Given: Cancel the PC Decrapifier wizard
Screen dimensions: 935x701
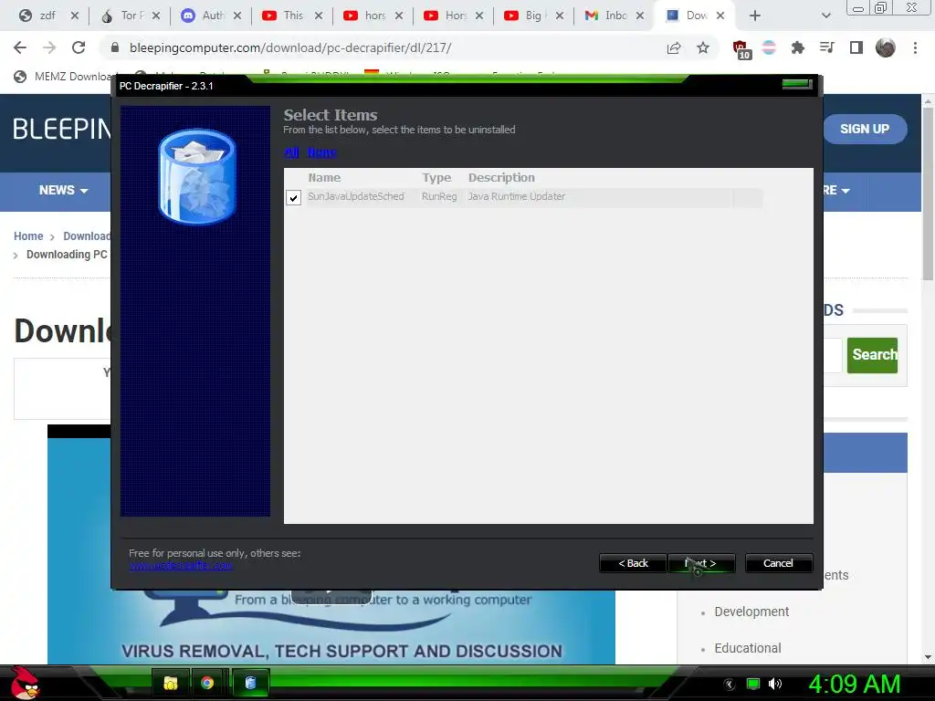Looking at the screenshot, I should [x=778, y=563].
